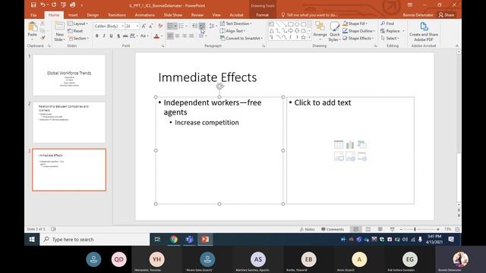
Task: Select the rectangle shape in the gallery
Action: [x=290, y=24]
